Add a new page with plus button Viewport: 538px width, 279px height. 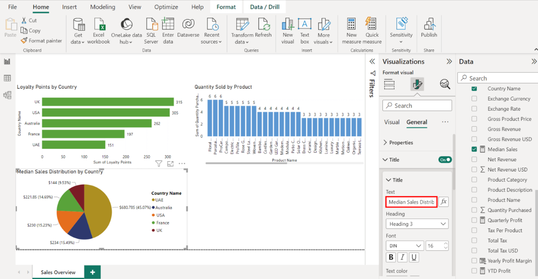[93, 272]
